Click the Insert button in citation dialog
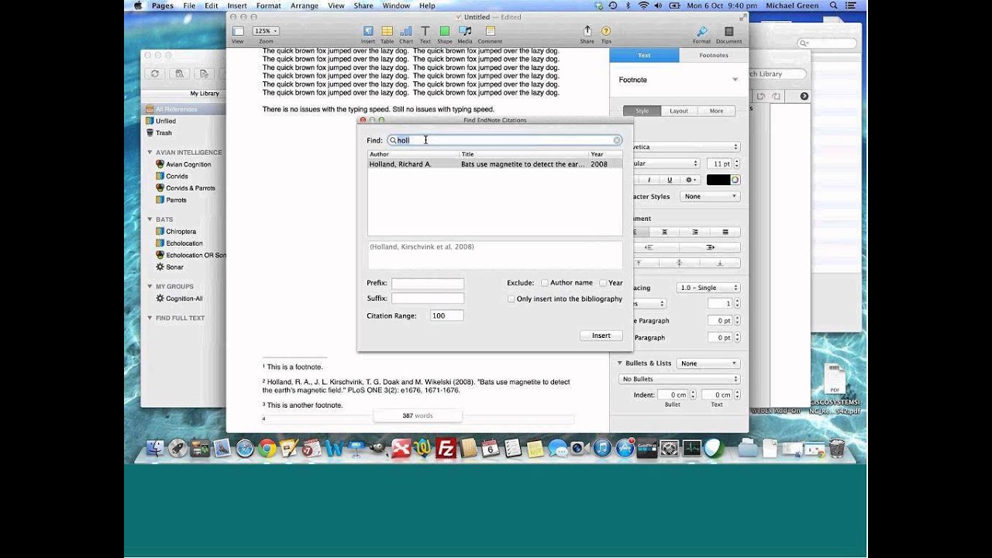Viewport: 992px width, 558px height. tap(601, 336)
